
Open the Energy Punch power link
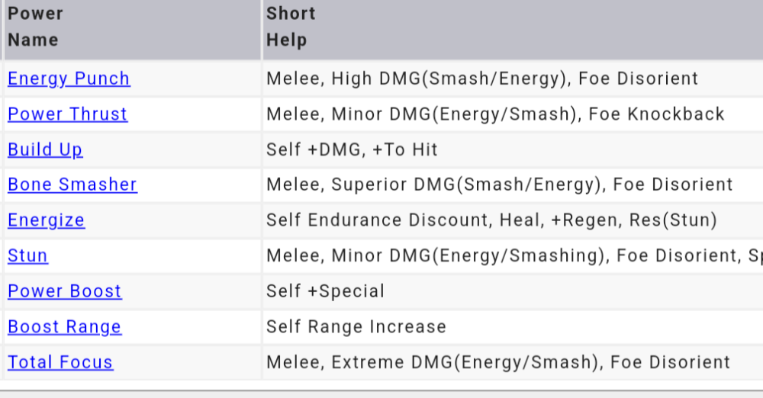pos(69,79)
